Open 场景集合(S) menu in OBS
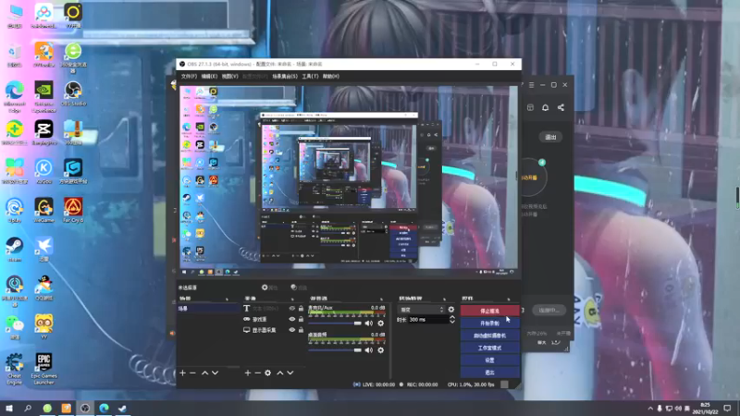Viewport: 740px width, 416px height. tap(285, 77)
